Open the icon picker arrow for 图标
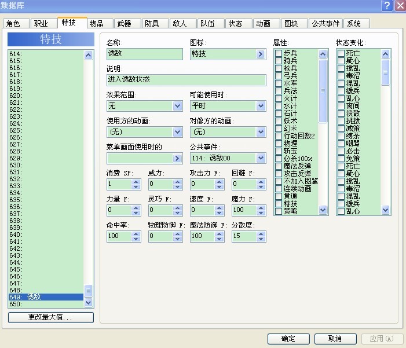Viewport: 406px width, 348px height. [260, 54]
